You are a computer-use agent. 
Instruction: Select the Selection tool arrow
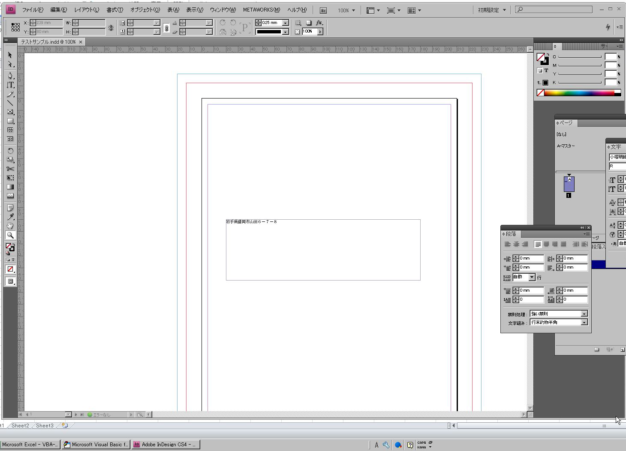[x=10, y=55]
